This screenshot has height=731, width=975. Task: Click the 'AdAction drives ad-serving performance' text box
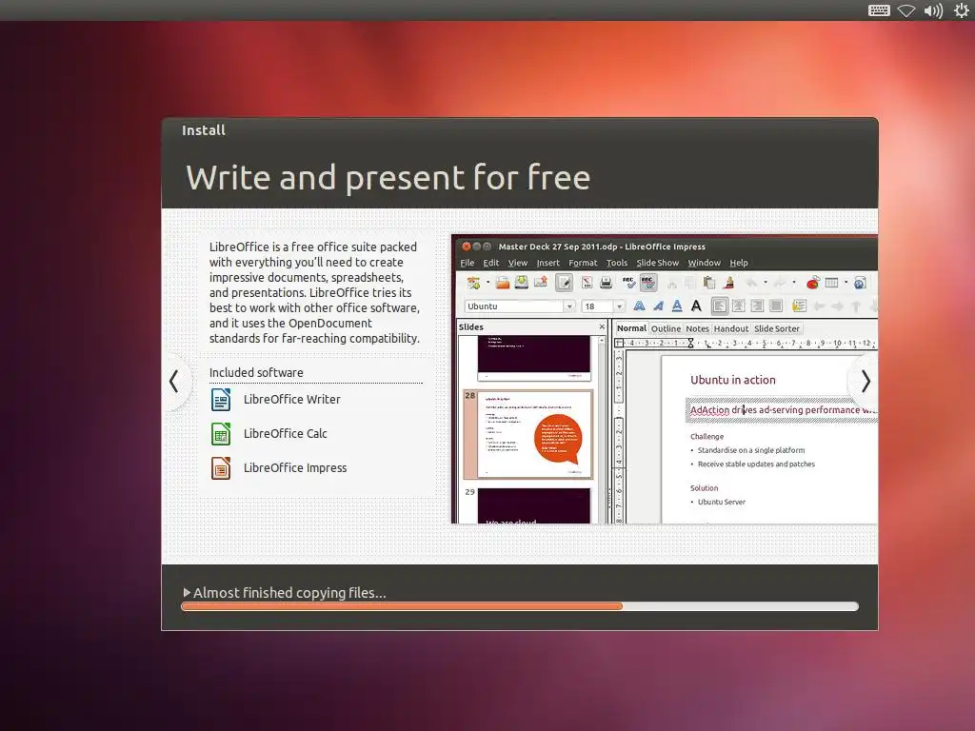pyautogui.click(x=782, y=410)
